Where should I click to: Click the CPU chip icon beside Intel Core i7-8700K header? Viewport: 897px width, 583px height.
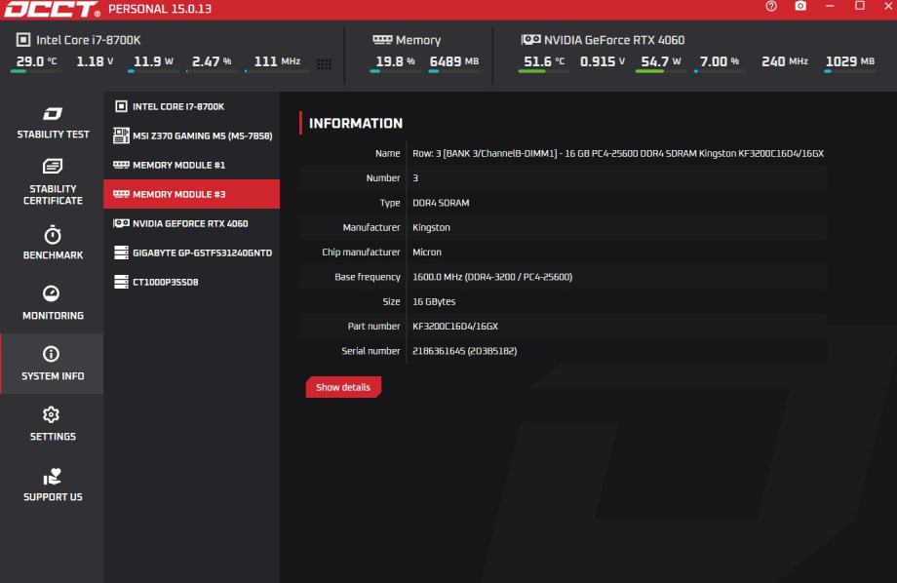coord(23,39)
